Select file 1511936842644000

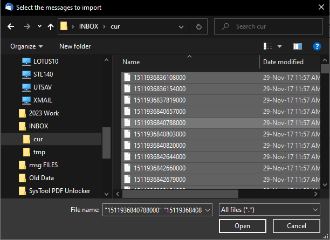221,157
